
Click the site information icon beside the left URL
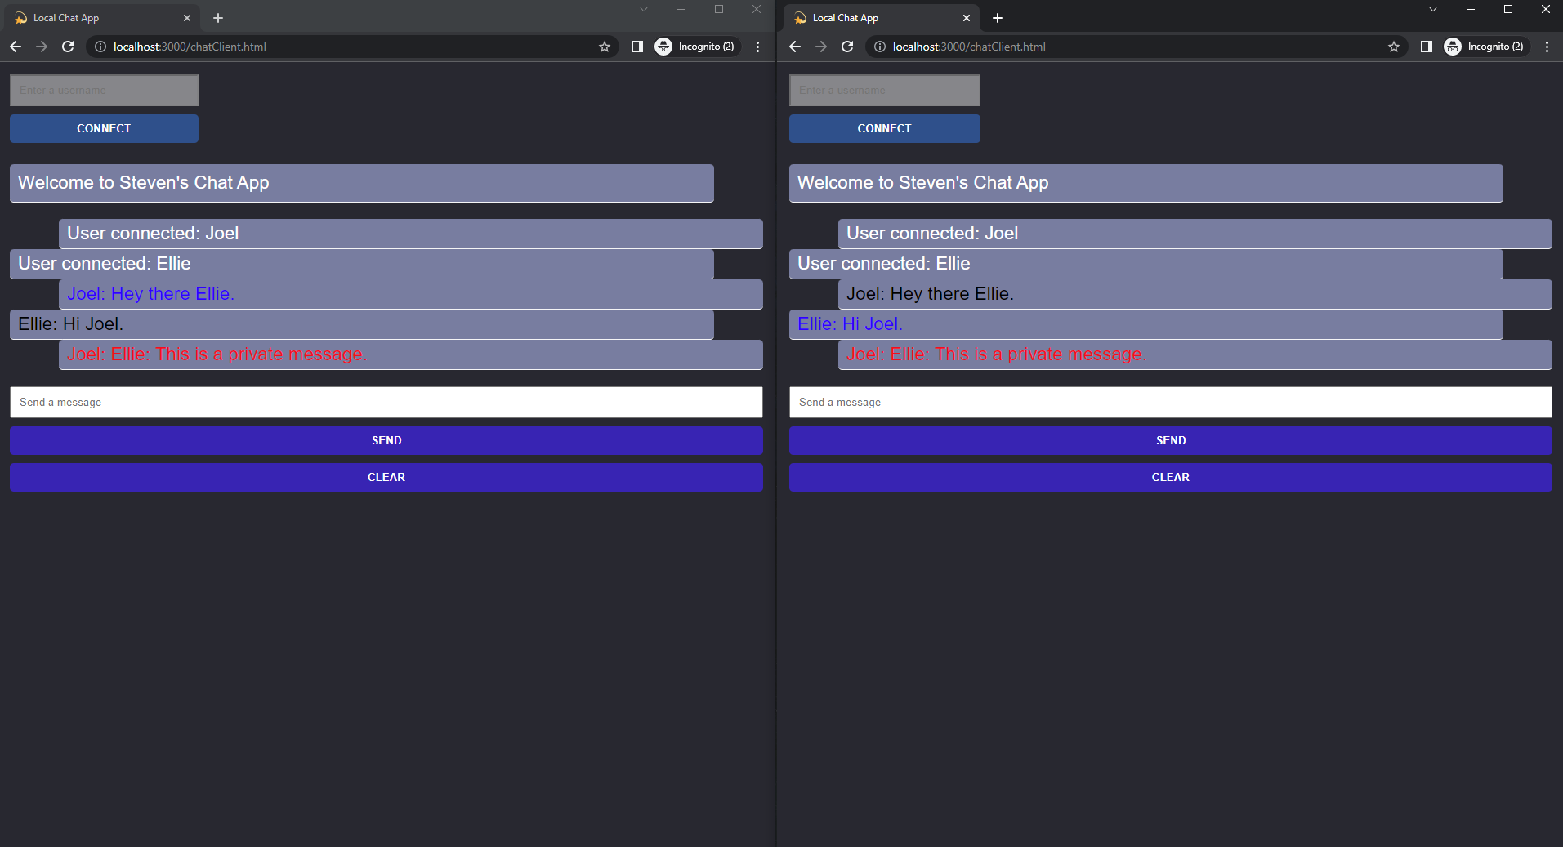click(99, 47)
